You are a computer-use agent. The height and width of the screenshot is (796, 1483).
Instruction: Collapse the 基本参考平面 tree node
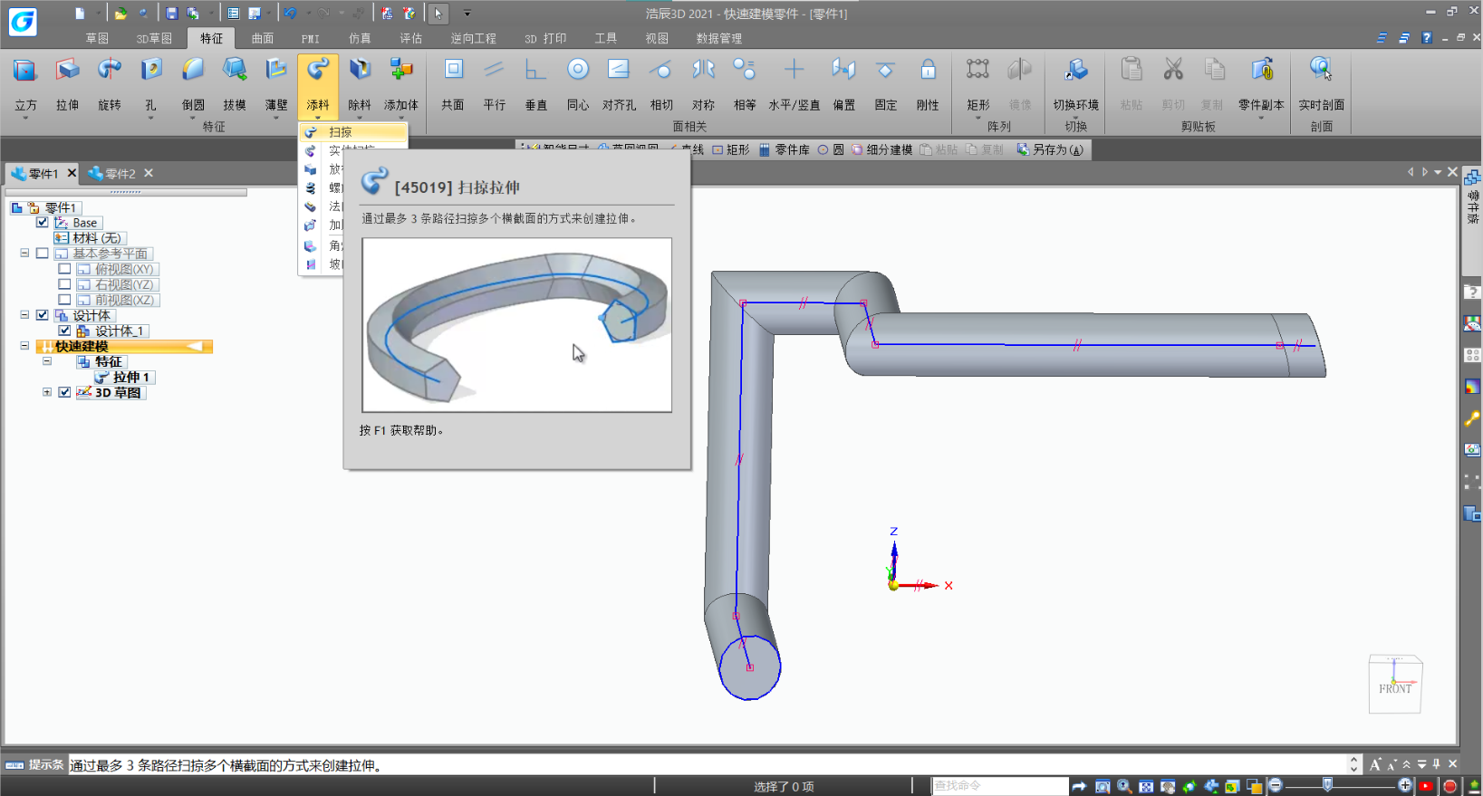[x=24, y=254]
